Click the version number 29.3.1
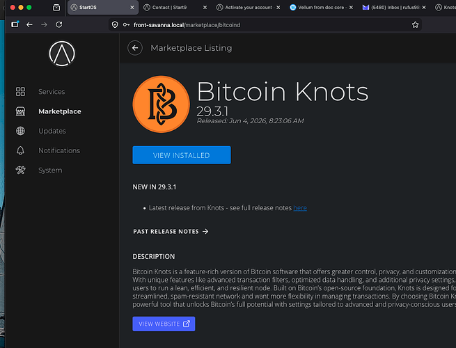Image resolution: width=456 pixels, height=348 pixels. [212, 111]
